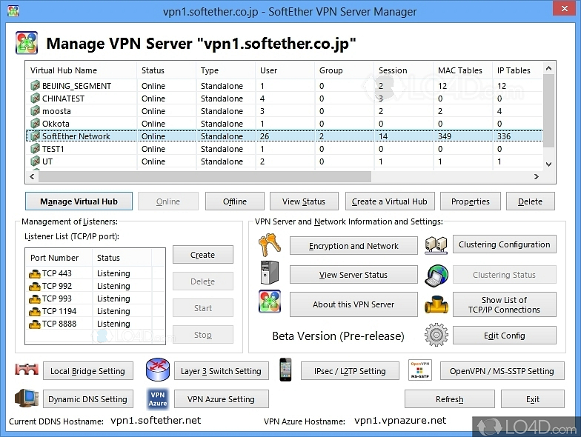Click the OpenVPN MS-SSTP logo icon
Image resolution: width=581 pixels, height=437 pixels.
(419, 370)
